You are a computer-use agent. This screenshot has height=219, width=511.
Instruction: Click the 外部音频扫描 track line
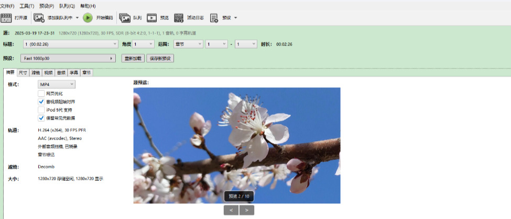pos(58,146)
